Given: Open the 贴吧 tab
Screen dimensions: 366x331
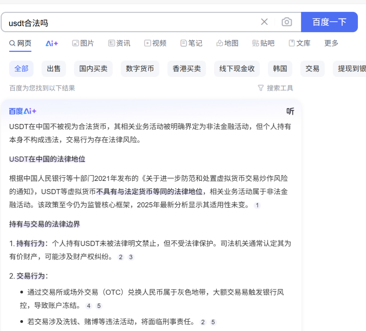Looking at the screenshot, I should coord(263,43).
